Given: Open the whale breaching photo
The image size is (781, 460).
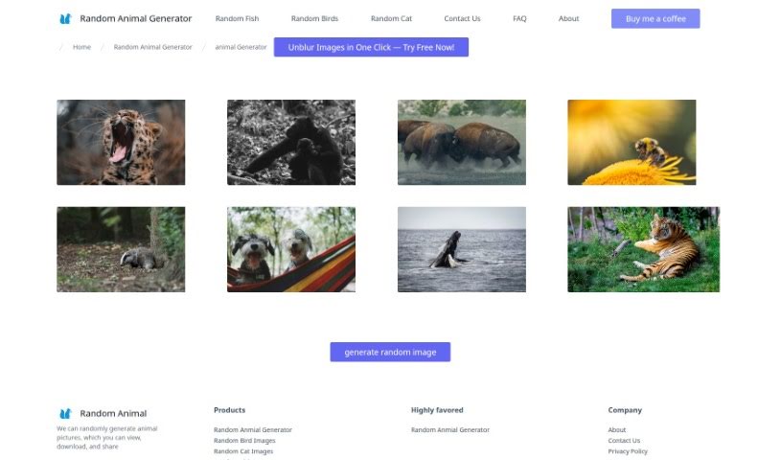Looking at the screenshot, I should coord(461,249).
